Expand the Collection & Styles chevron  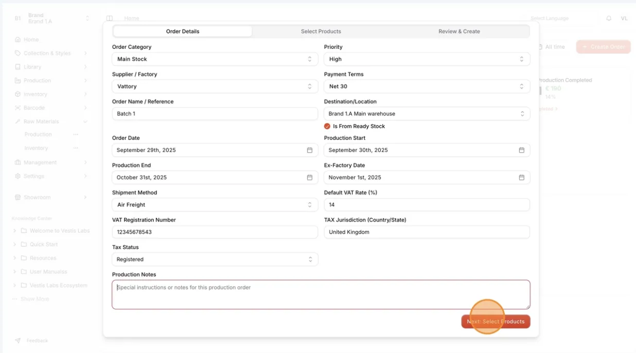coord(85,53)
